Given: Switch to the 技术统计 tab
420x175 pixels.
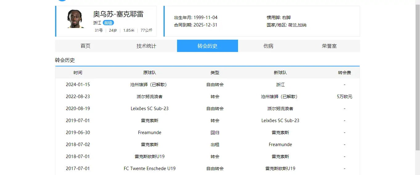Looking at the screenshot, I should pyautogui.click(x=146, y=46).
